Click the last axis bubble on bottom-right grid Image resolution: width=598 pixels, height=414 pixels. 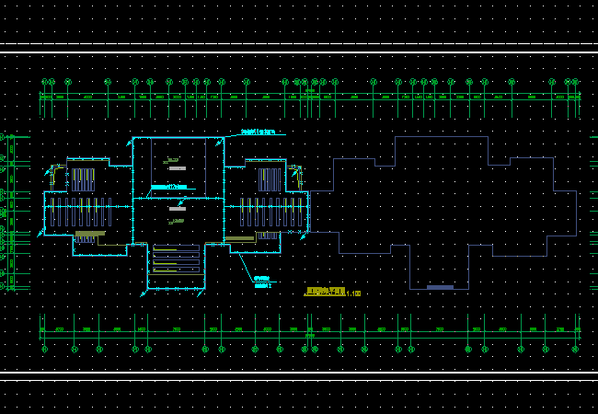click(x=576, y=349)
